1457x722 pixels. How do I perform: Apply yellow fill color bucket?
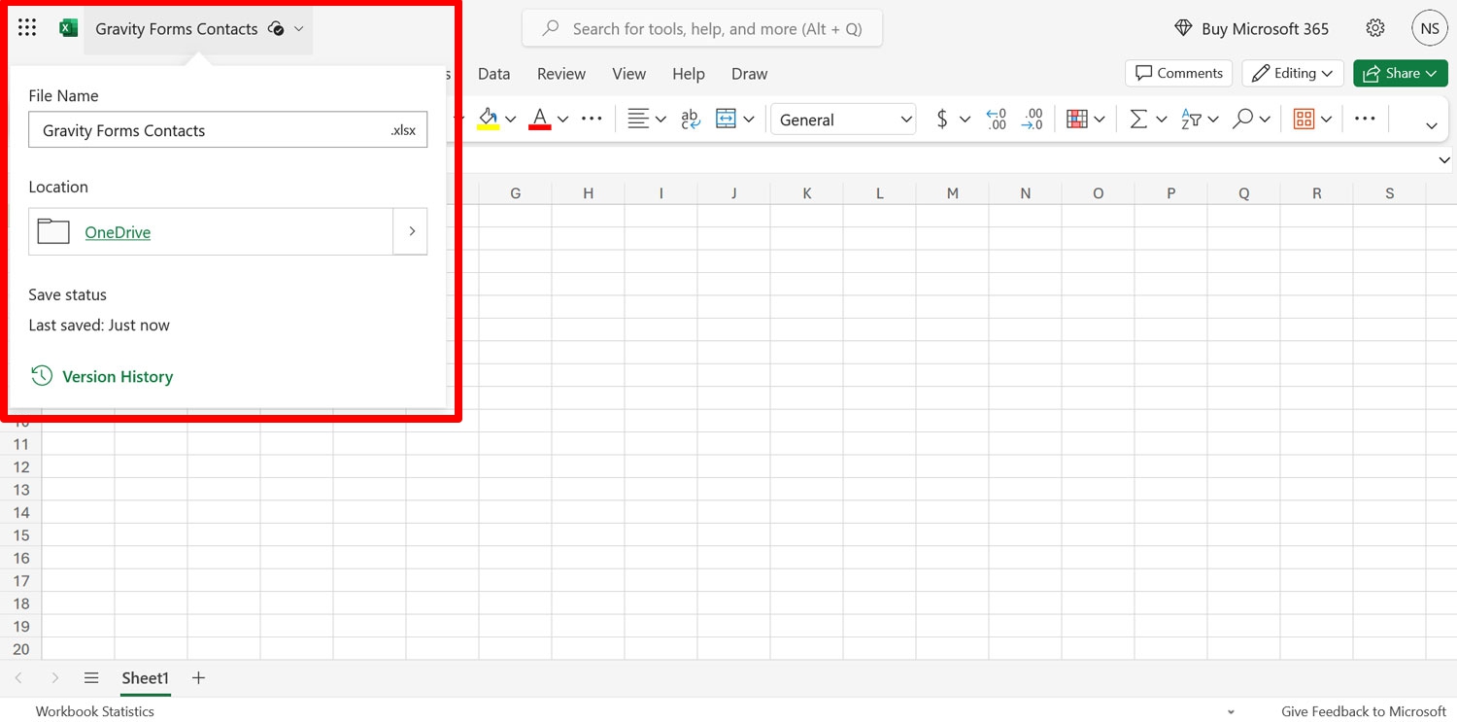tap(489, 119)
